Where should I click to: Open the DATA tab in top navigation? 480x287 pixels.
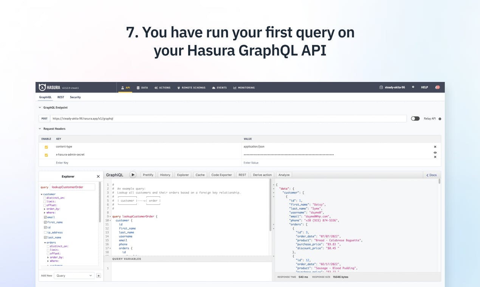(142, 88)
